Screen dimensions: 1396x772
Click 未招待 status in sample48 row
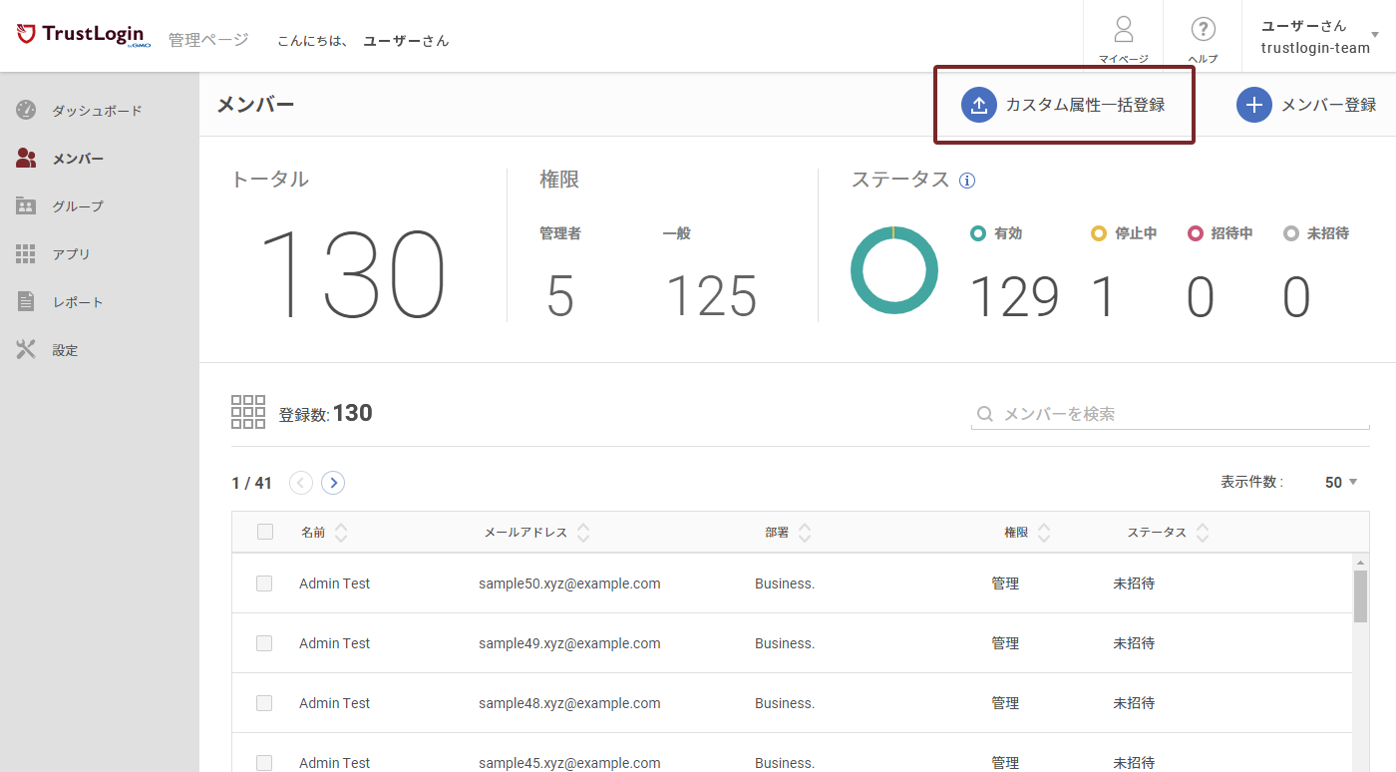pos(1134,703)
